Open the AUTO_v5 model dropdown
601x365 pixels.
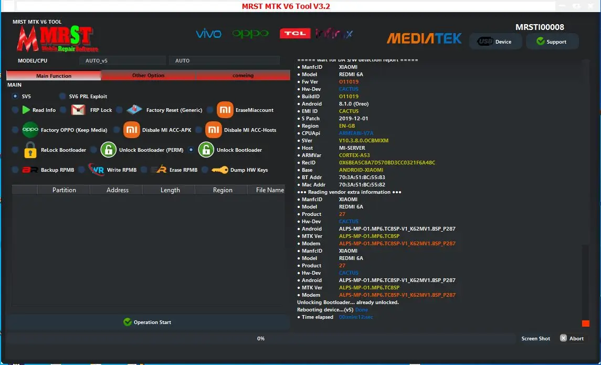(x=122, y=60)
